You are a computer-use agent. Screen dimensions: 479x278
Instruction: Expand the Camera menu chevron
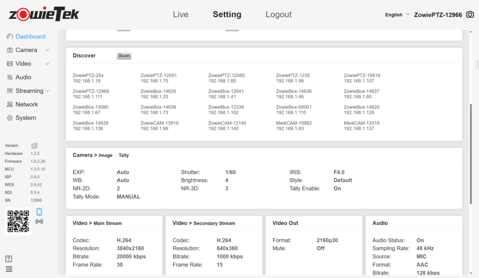coord(47,50)
